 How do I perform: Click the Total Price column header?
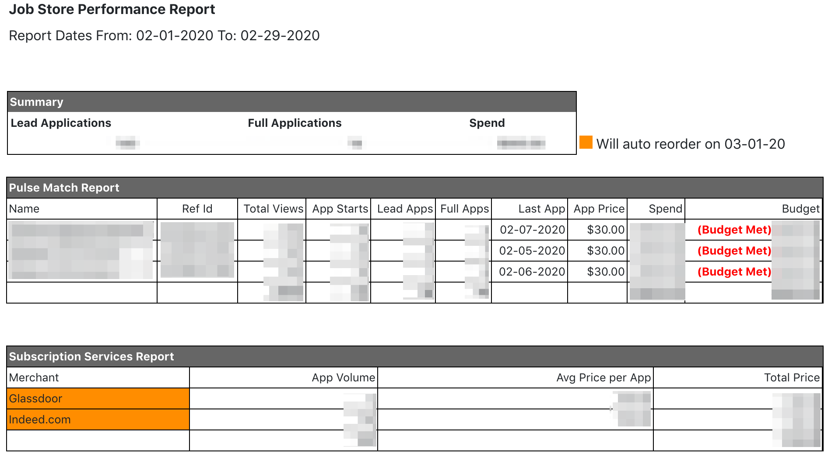click(x=792, y=377)
